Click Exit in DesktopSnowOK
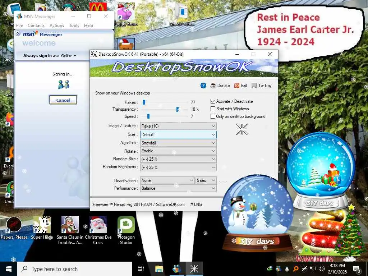This screenshot has width=368, height=276. (x=240, y=86)
